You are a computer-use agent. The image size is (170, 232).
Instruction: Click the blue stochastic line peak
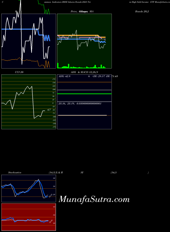tap(39, 180)
